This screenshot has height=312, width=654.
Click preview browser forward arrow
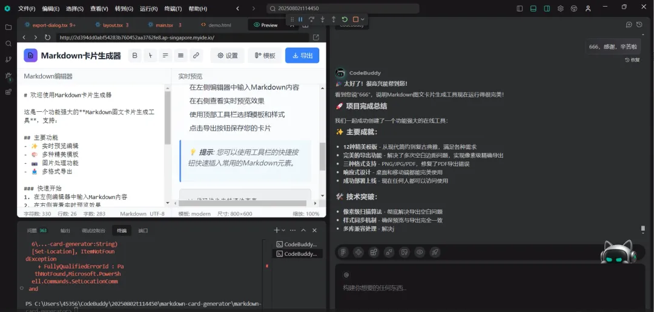click(36, 37)
